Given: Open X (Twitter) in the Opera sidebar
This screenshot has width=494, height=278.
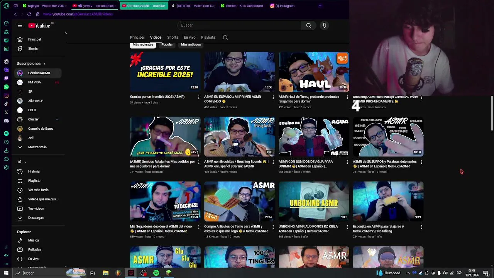Looking at the screenshot, I should click(6, 112).
